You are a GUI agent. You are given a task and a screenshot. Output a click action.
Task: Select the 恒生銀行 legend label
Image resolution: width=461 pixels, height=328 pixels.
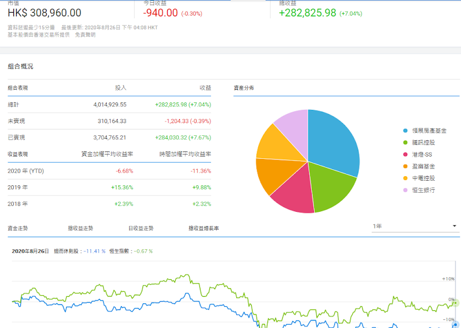coord(424,190)
